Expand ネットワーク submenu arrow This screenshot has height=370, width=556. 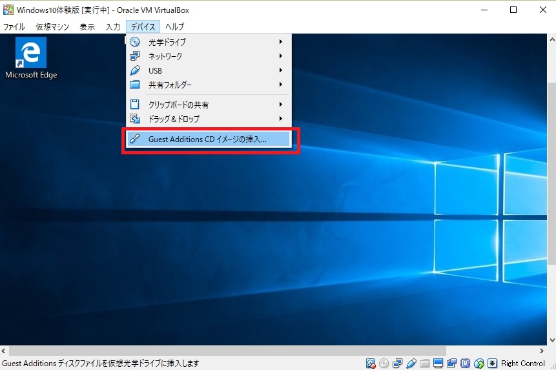click(x=280, y=56)
